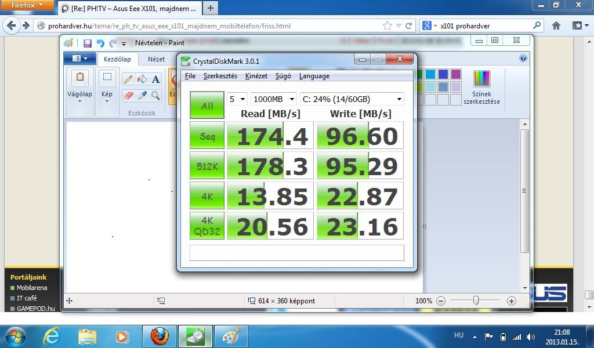Screen dimensions: 594x348
Task: Click the Redo arrow in Paint
Action: point(113,43)
